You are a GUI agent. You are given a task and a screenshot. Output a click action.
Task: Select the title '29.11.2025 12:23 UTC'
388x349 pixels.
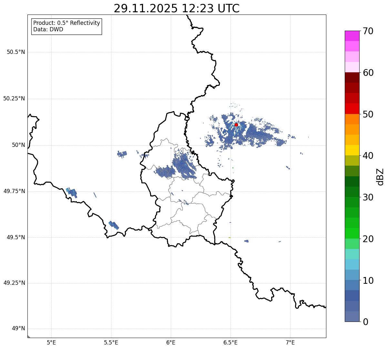click(x=177, y=8)
